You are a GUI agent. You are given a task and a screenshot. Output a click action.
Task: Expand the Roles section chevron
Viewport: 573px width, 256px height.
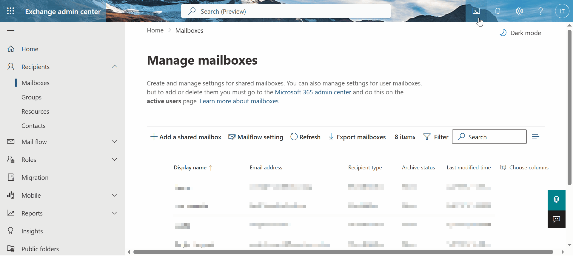coord(115,159)
